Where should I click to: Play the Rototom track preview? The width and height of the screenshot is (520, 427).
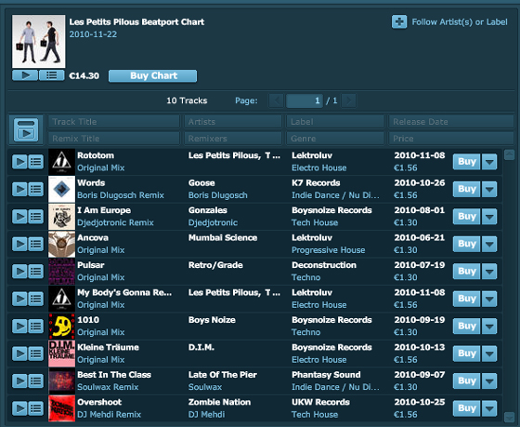pyautogui.click(x=19, y=162)
